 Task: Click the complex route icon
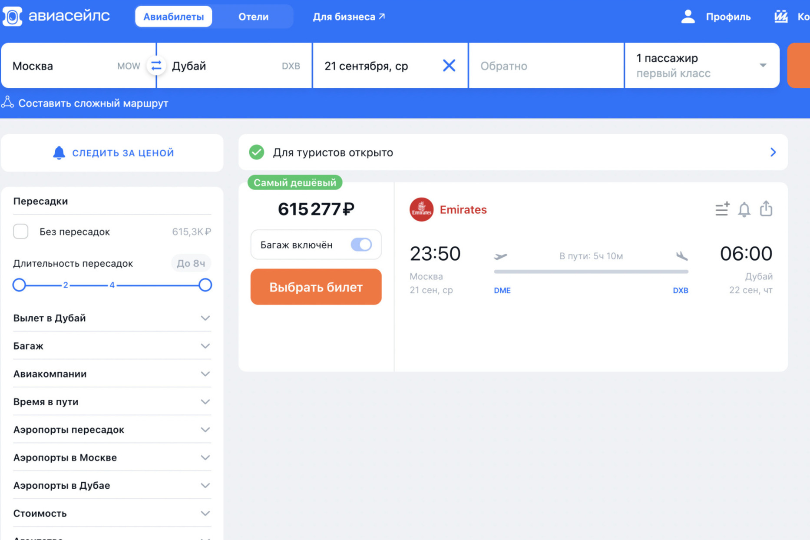pos(7,103)
